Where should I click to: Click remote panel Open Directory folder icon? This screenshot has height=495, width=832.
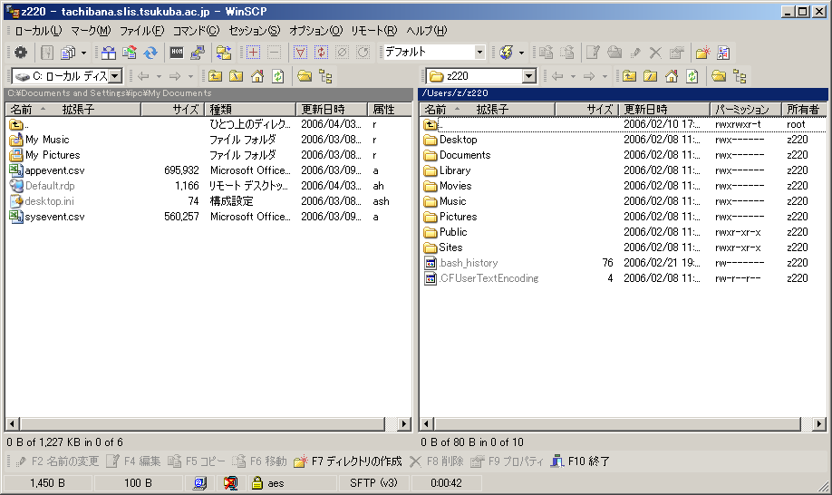(719, 76)
